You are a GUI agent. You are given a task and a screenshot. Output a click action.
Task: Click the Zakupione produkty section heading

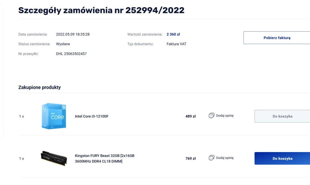pyautogui.click(x=40, y=88)
